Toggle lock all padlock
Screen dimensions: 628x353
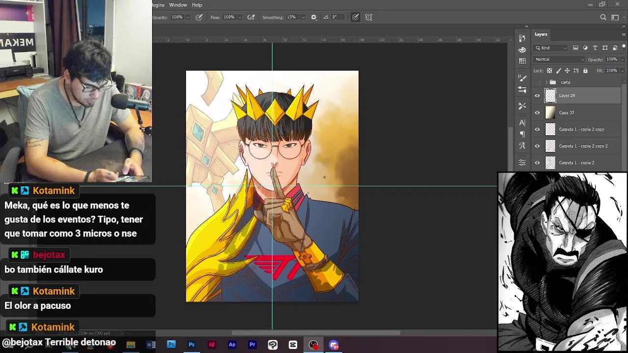click(x=585, y=71)
